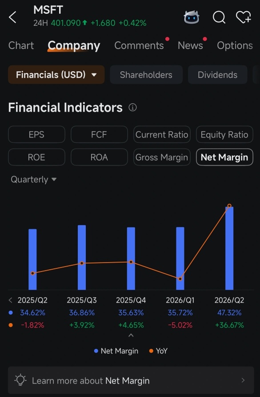Open the Shareholders section

click(x=146, y=75)
